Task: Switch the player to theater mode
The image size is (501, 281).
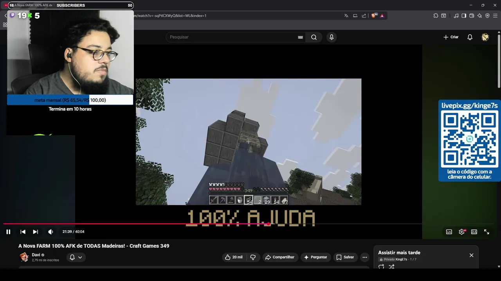Action: (x=474, y=232)
